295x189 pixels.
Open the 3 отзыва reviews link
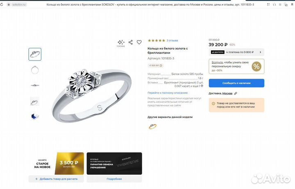(x=172, y=40)
